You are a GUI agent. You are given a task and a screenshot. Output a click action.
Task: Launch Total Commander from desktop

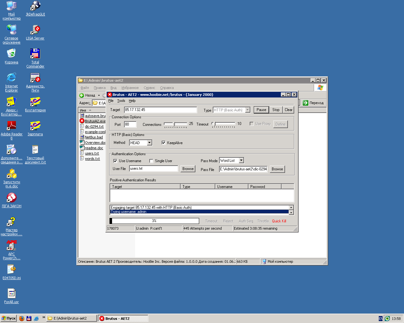pyautogui.click(x=35, y=58)
